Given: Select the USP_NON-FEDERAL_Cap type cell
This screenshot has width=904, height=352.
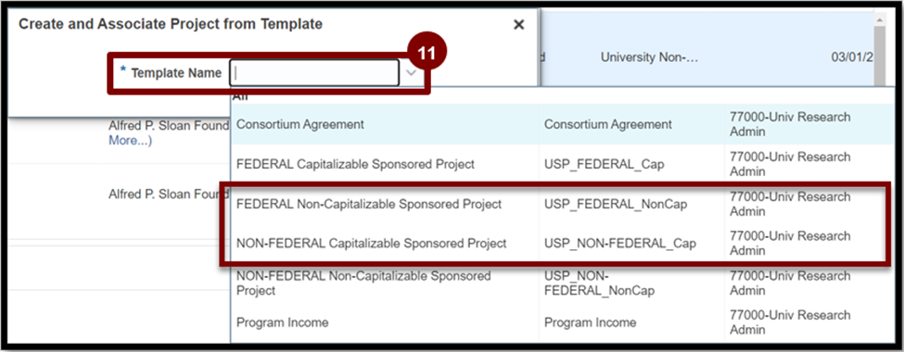Looking at the screenshot, I should point(619,243).
